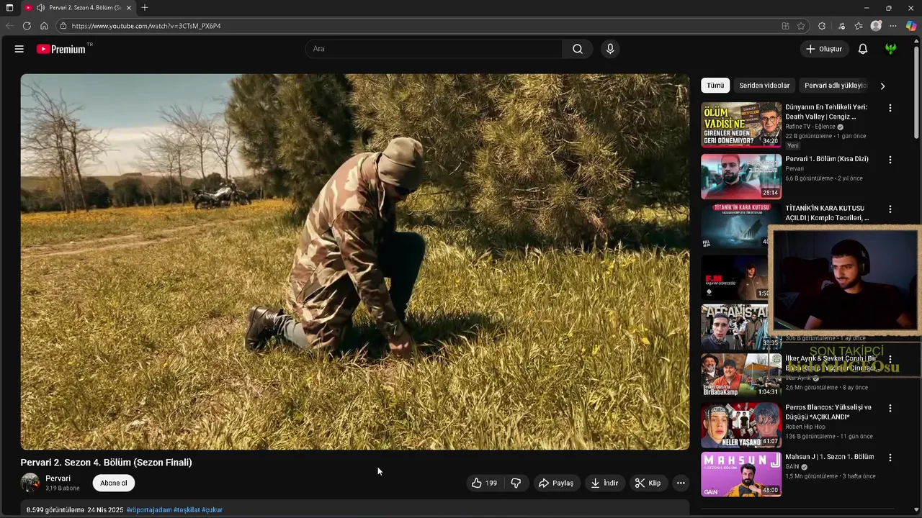Switch to the Pervari 2. Sezon browser tab
Image resolution: width=922 pixels, height=518 pixels.
tap(78, 8)
